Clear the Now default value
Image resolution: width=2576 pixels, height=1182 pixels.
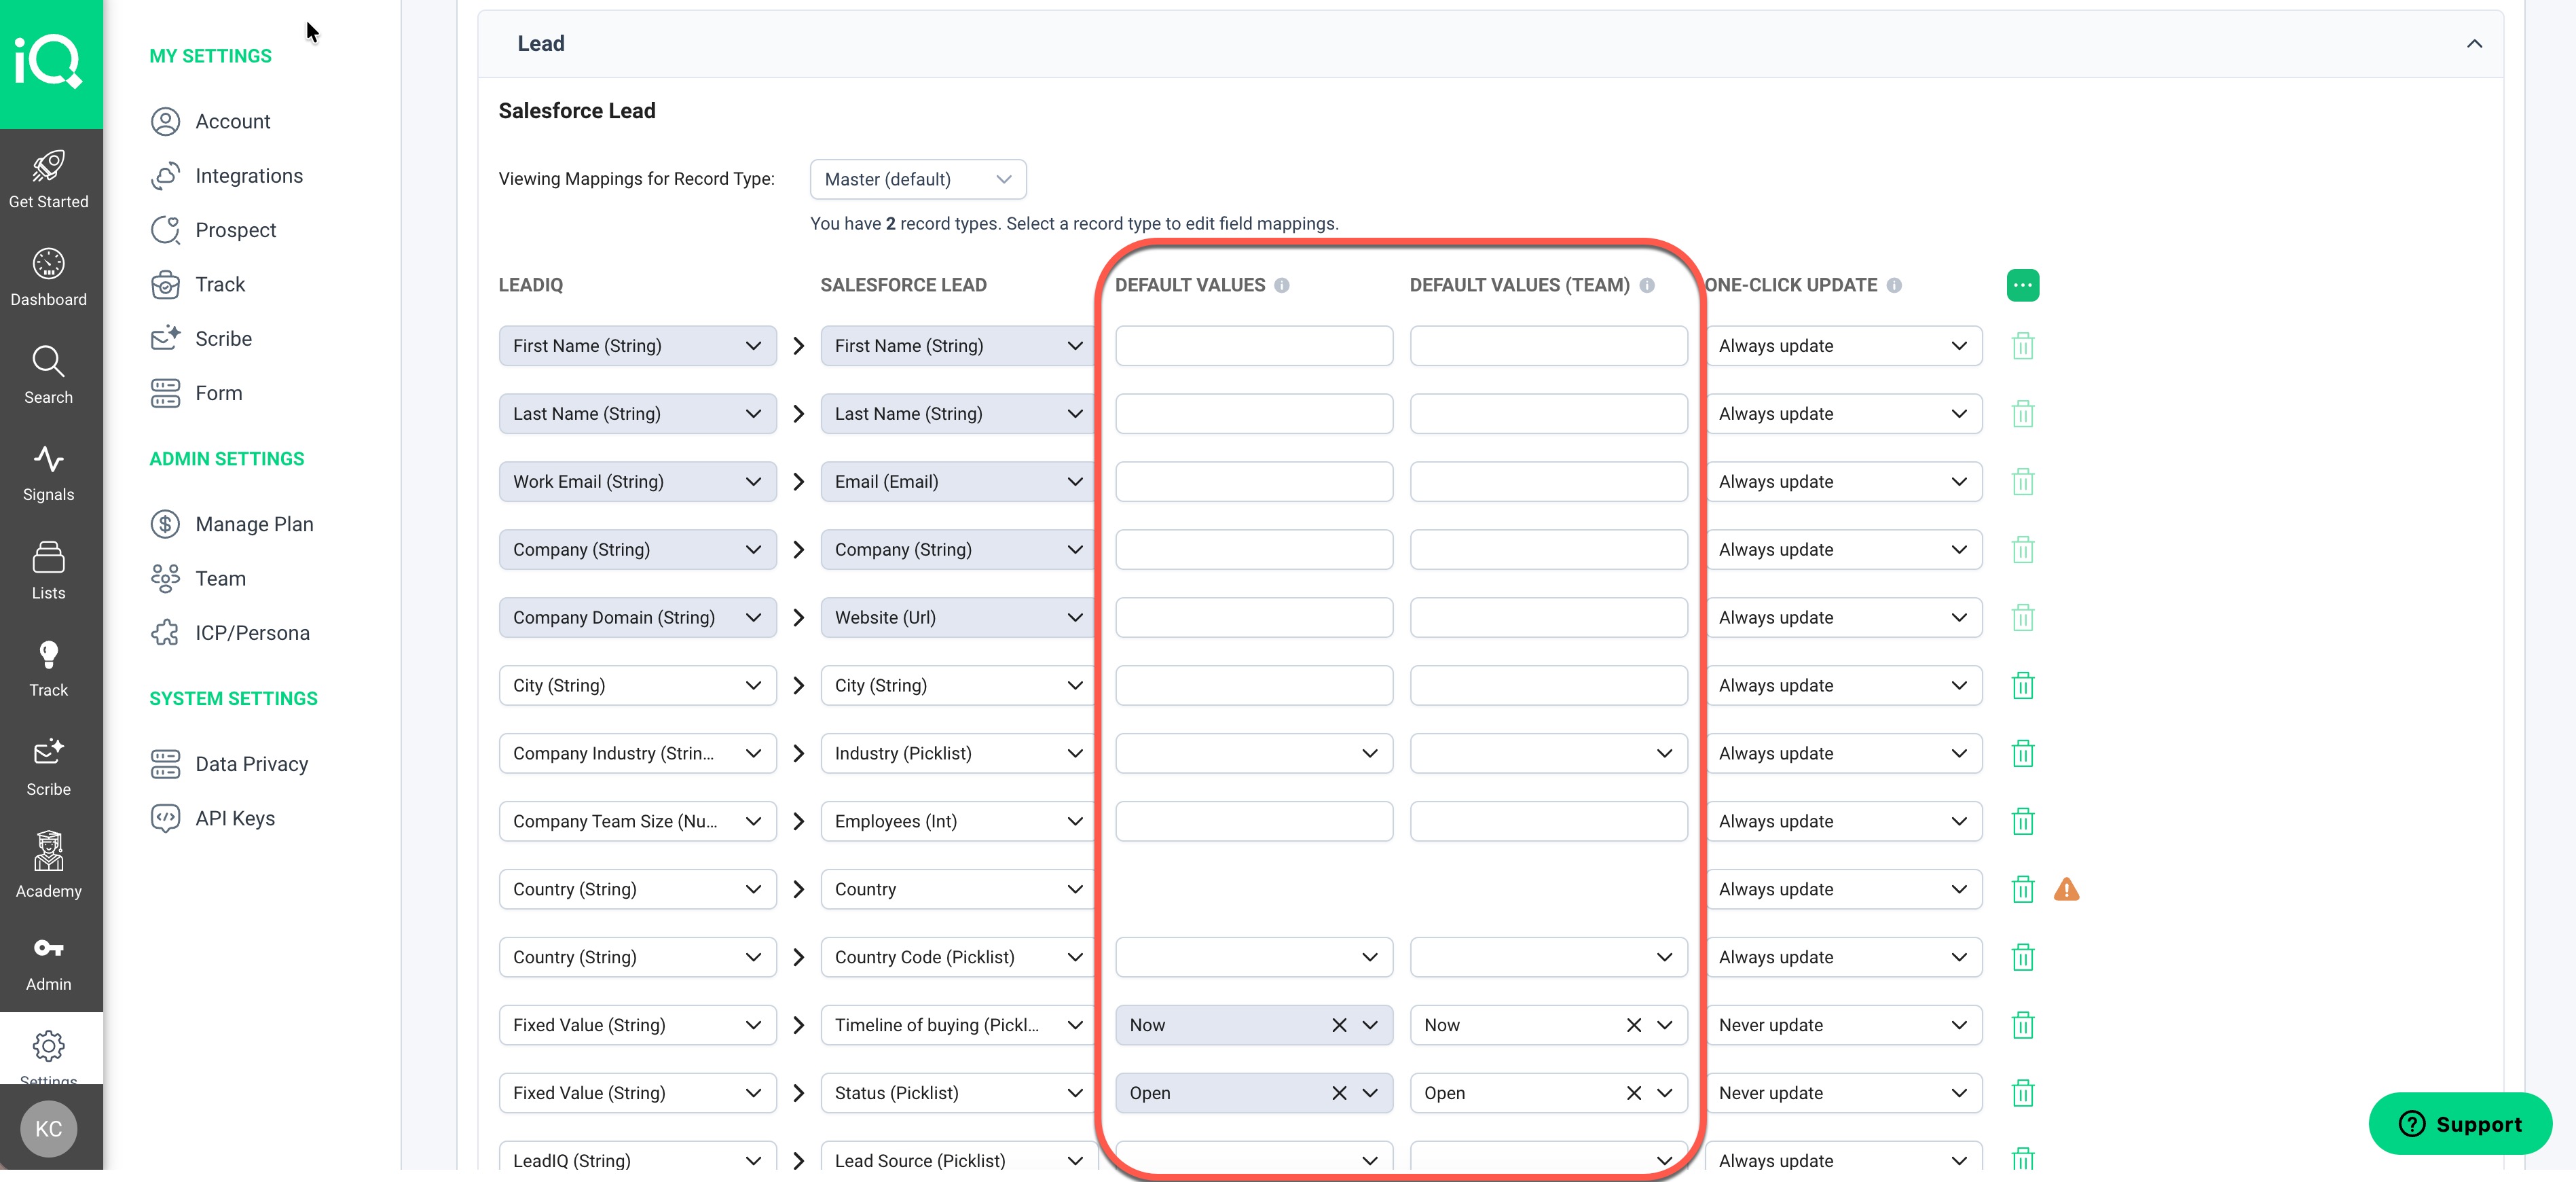pos(1338,1025)
